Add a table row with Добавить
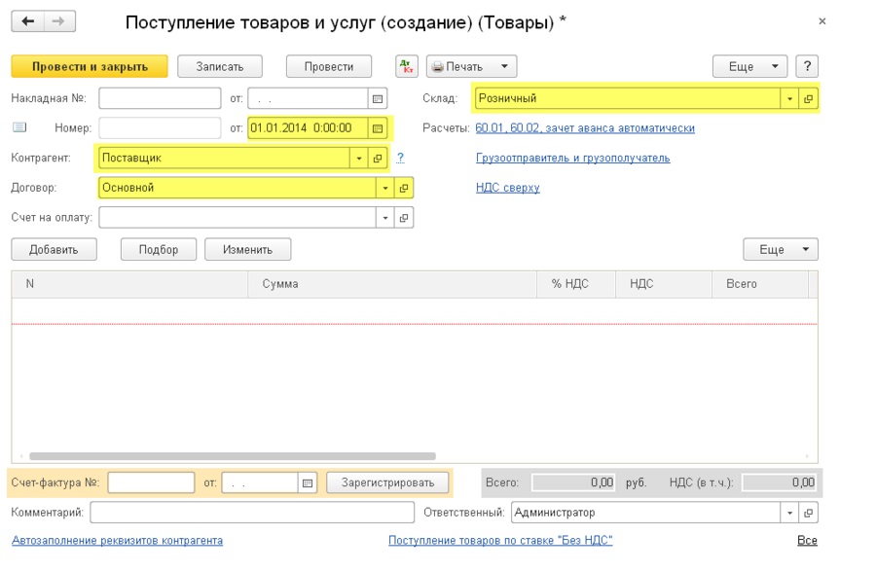This screenshot has height=571, width=876. (x=54, y=249)
